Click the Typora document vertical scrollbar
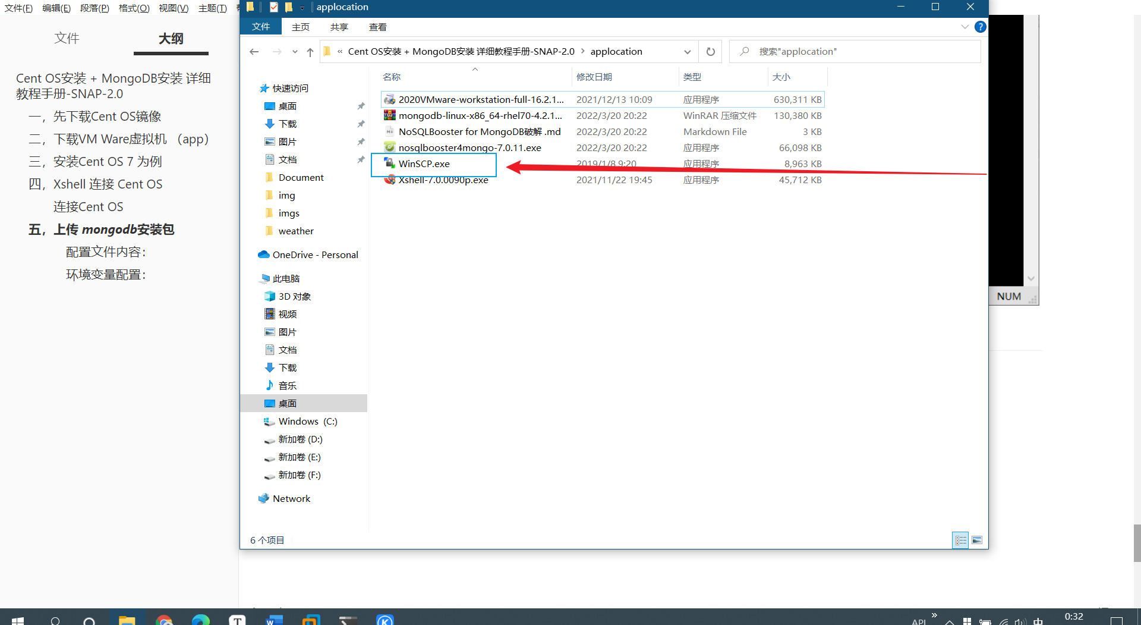The image size is (1141, 625). coord(1137,543)
